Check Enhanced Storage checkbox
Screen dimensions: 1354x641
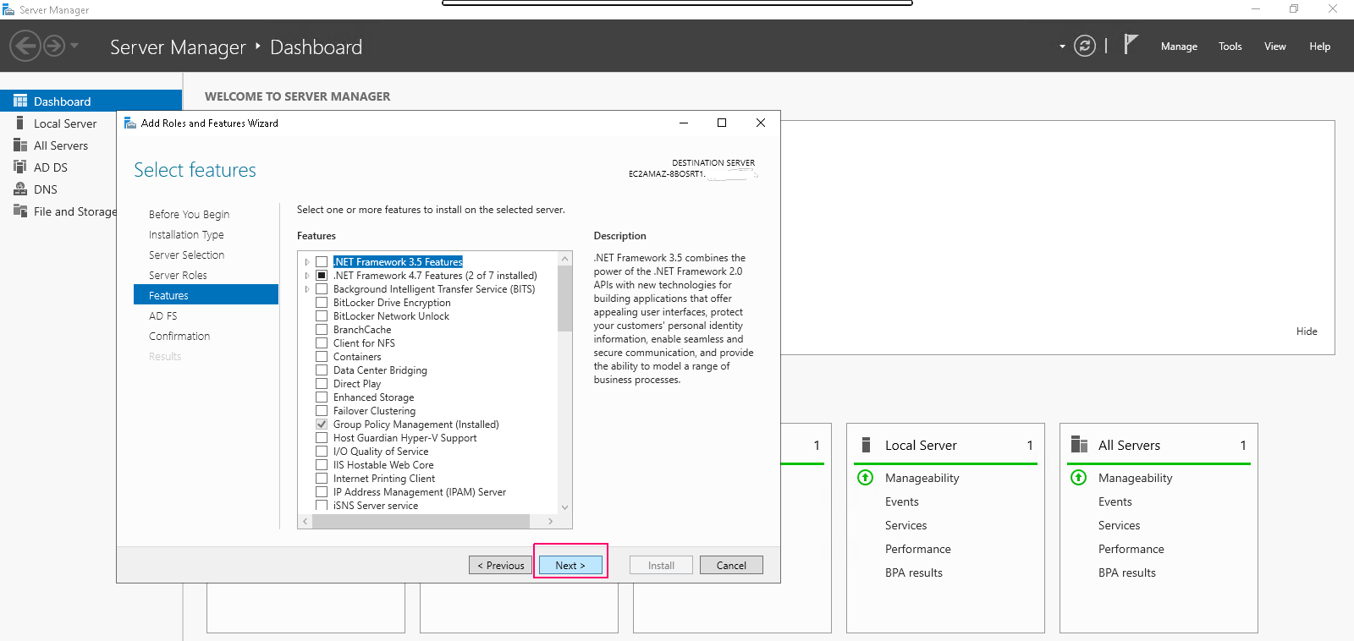coord(322,397)
